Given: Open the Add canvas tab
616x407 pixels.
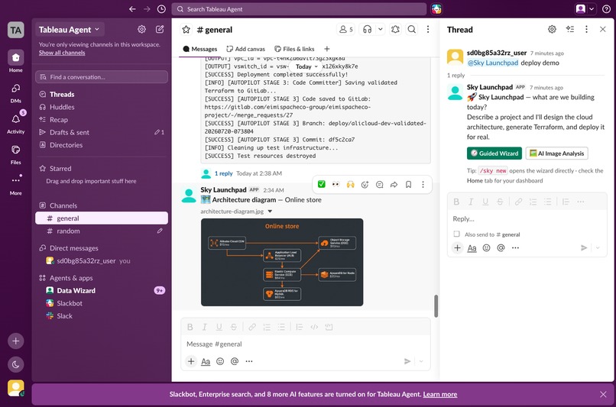Looking at the screenshot, I should tap(245, 49).
